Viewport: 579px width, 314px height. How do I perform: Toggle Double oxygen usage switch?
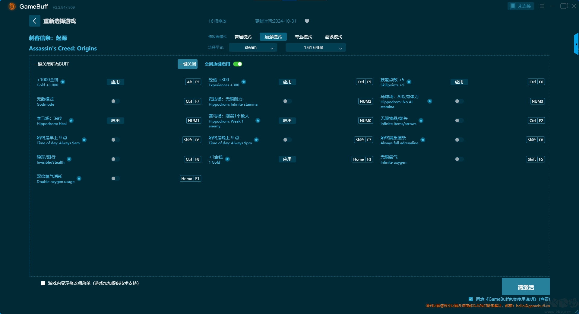[x=115, y=178]
